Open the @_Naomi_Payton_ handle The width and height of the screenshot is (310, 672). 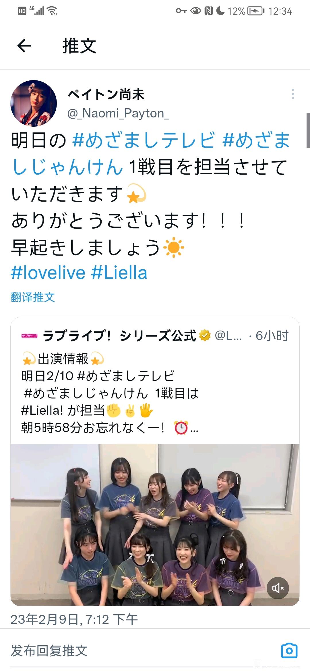coord(118,113)
